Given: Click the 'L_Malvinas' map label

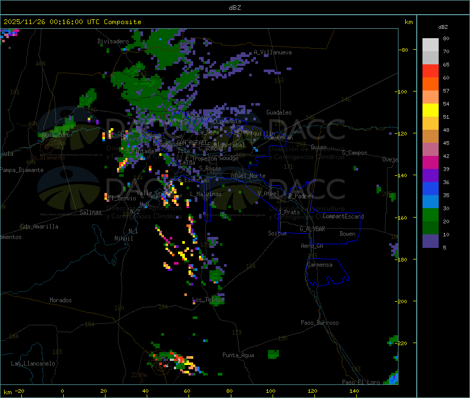Looking at the screenshot, I should pos(206,194).
